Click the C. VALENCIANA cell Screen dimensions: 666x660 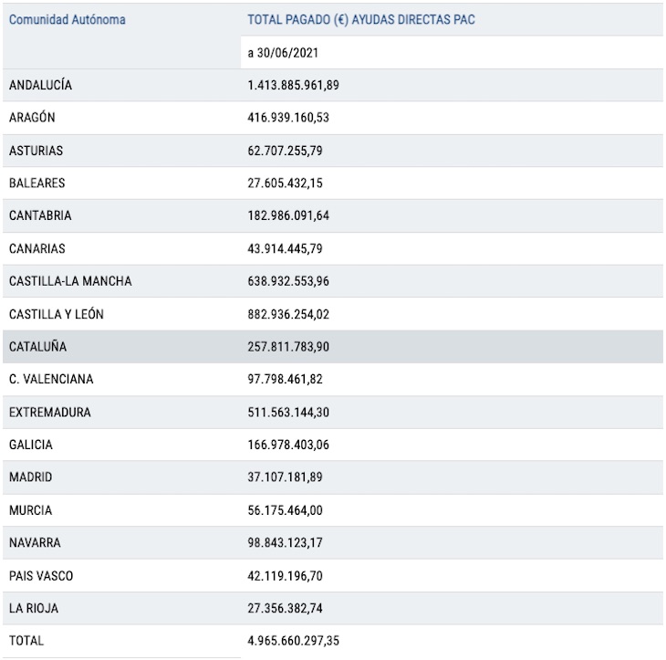pyautogui.click(x=51, y=379)
